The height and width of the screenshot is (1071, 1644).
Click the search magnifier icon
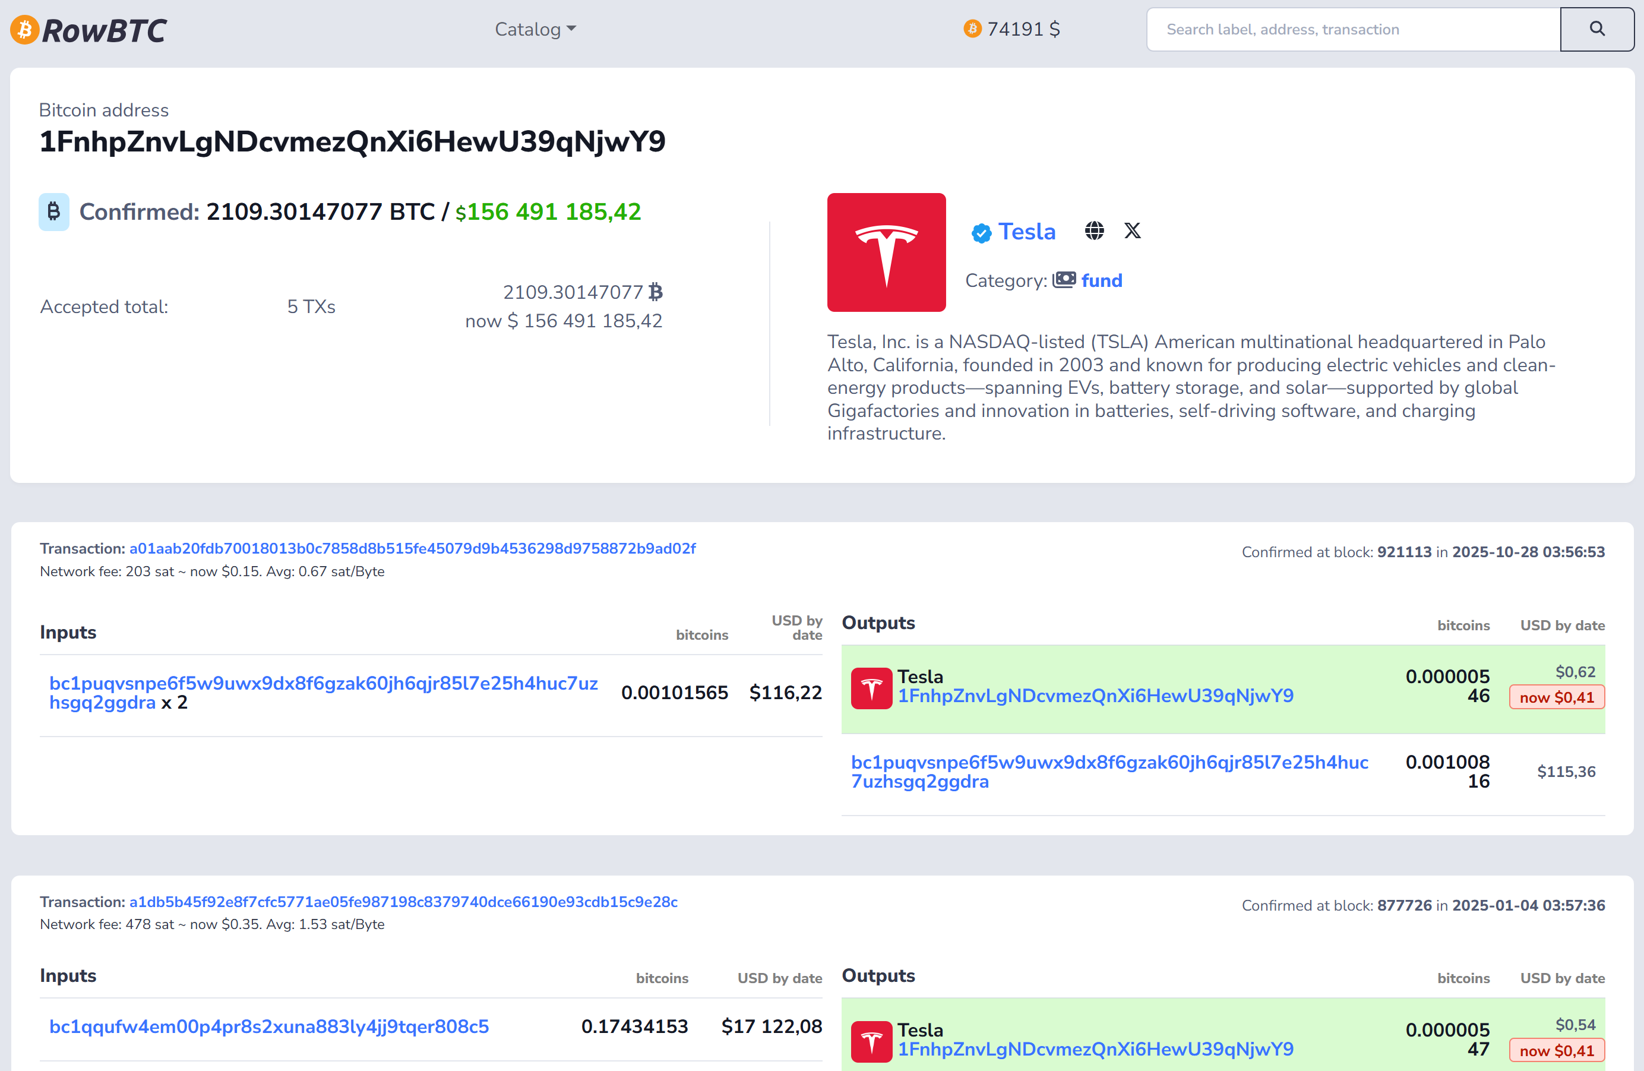tap(1596, 29)
